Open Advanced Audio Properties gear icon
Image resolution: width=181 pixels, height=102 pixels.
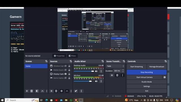coord(76,91)
